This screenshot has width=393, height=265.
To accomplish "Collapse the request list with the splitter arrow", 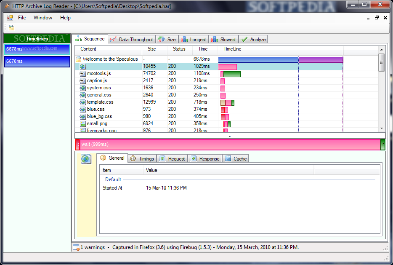I will click(x=230, y=137).
